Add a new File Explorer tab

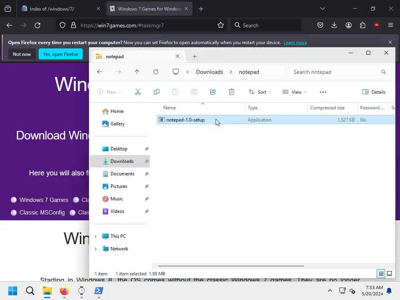(x=195, y=57)
